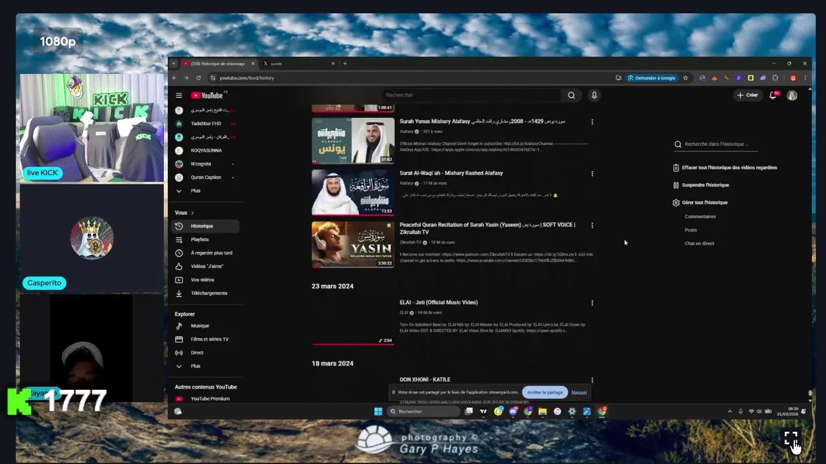Viewport: 826px width, 464px height.
Task: Open Vos vidéos in sidebar
Action: click(205, 280)
